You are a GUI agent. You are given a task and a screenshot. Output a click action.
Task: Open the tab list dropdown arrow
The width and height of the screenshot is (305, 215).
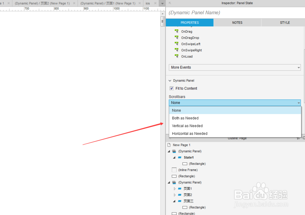(x=162, y=3)
